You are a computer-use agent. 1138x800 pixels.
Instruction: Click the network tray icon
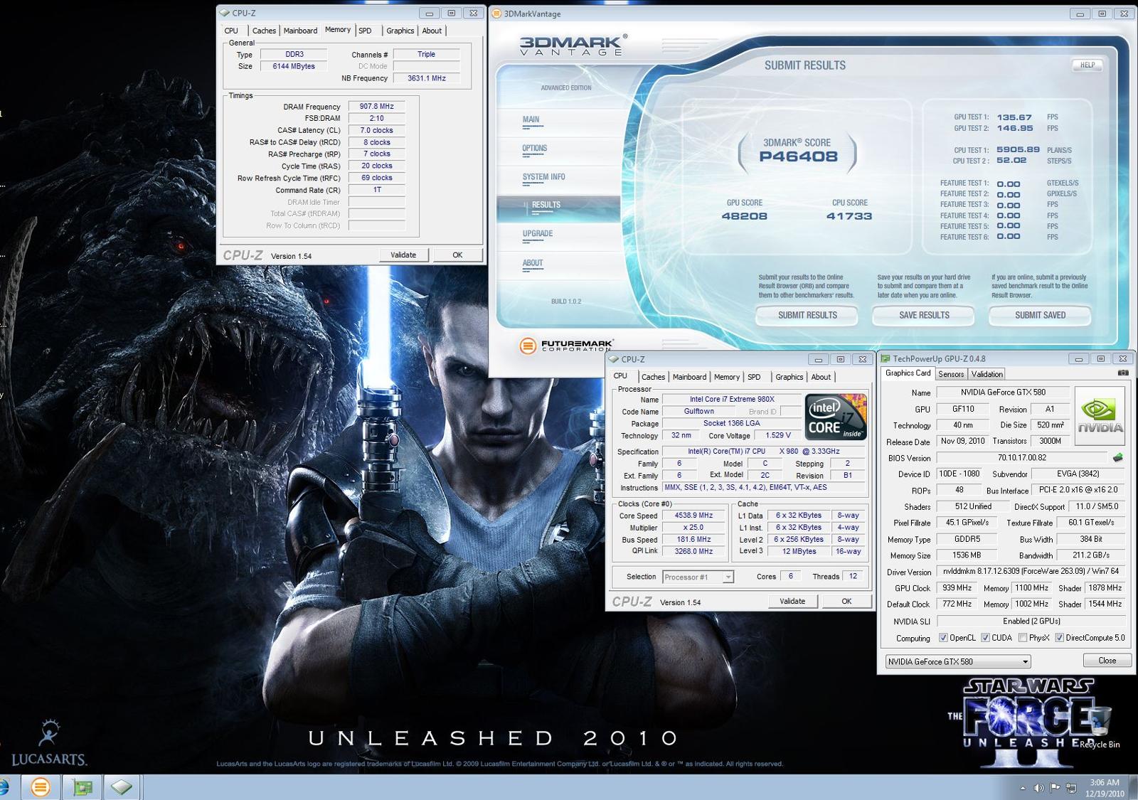pos(1071,788)
